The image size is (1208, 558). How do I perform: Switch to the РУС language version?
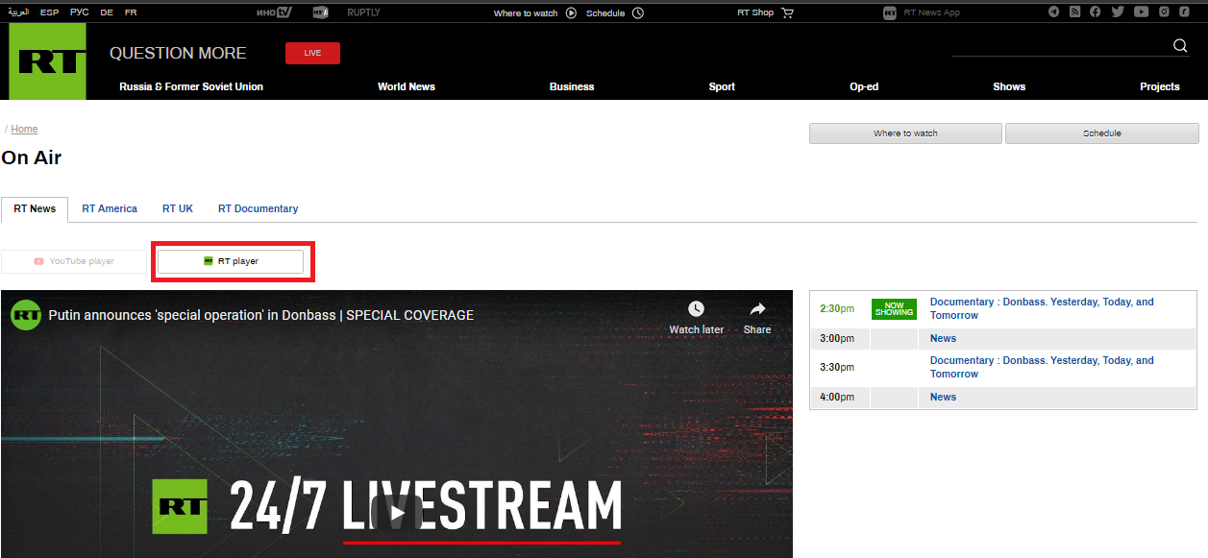[79, 12]
